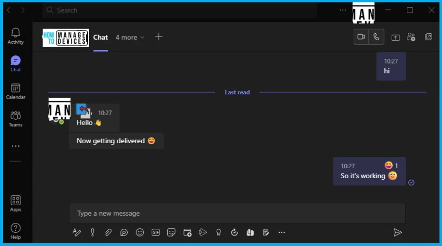The image size is (442, 246).
Task: Add a new tab with plus icon
Action: coord(159,36)
